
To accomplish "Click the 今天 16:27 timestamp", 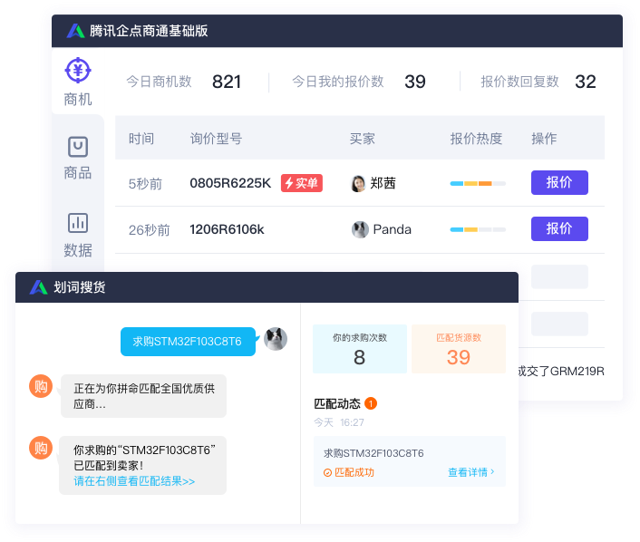I will 339,422.
